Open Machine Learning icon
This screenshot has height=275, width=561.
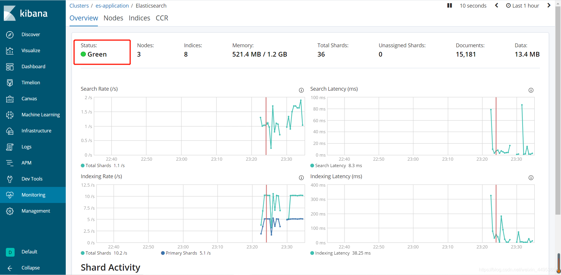[x=10, y=115]
